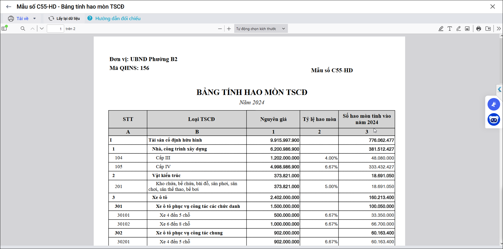Viewport: 503px width, 249px height.
Task: Click STT code 30201
Action: (124, 242)
